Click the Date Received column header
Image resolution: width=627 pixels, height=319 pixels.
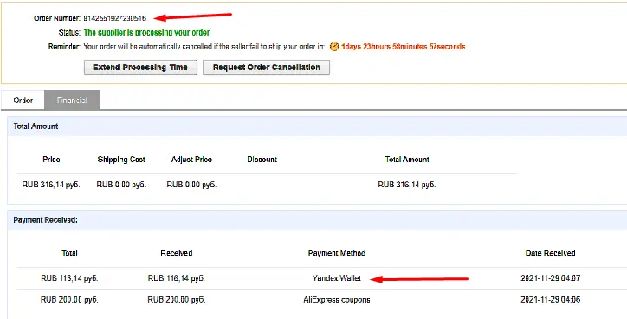pos(550,253)
